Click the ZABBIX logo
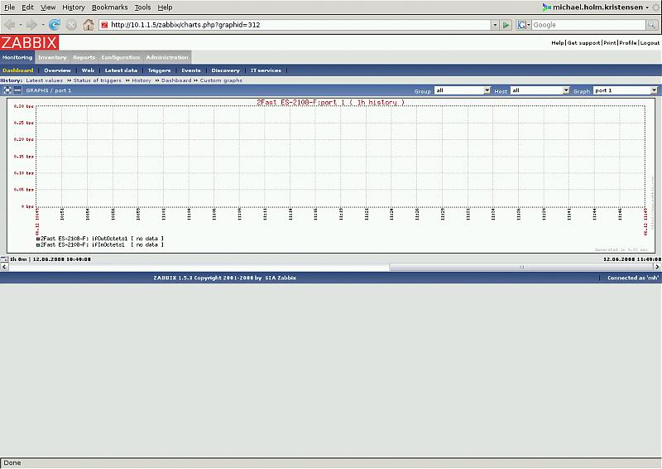Viewport: 662px width, 469px height. click(29, 43)
